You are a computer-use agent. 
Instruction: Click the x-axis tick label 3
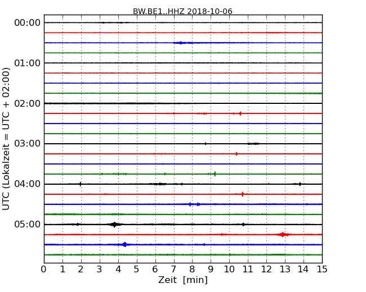coord(100,269)
